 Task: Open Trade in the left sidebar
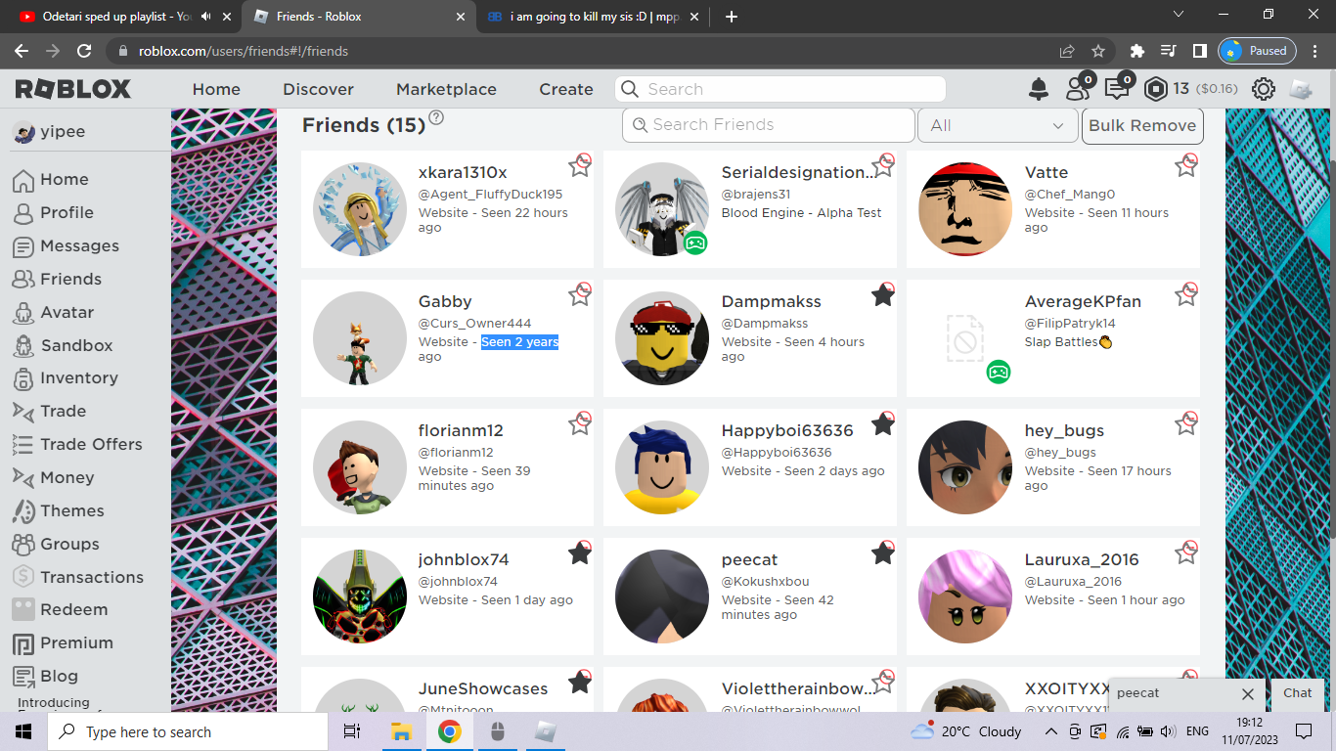pyautogui.click(x=63, y=411)
